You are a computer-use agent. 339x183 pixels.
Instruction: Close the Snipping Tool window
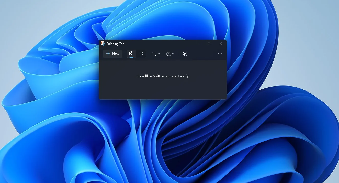(221, 44)
